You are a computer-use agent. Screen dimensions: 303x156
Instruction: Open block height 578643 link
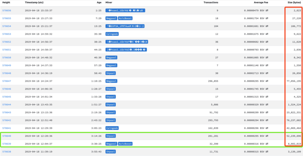pos(7,112)
